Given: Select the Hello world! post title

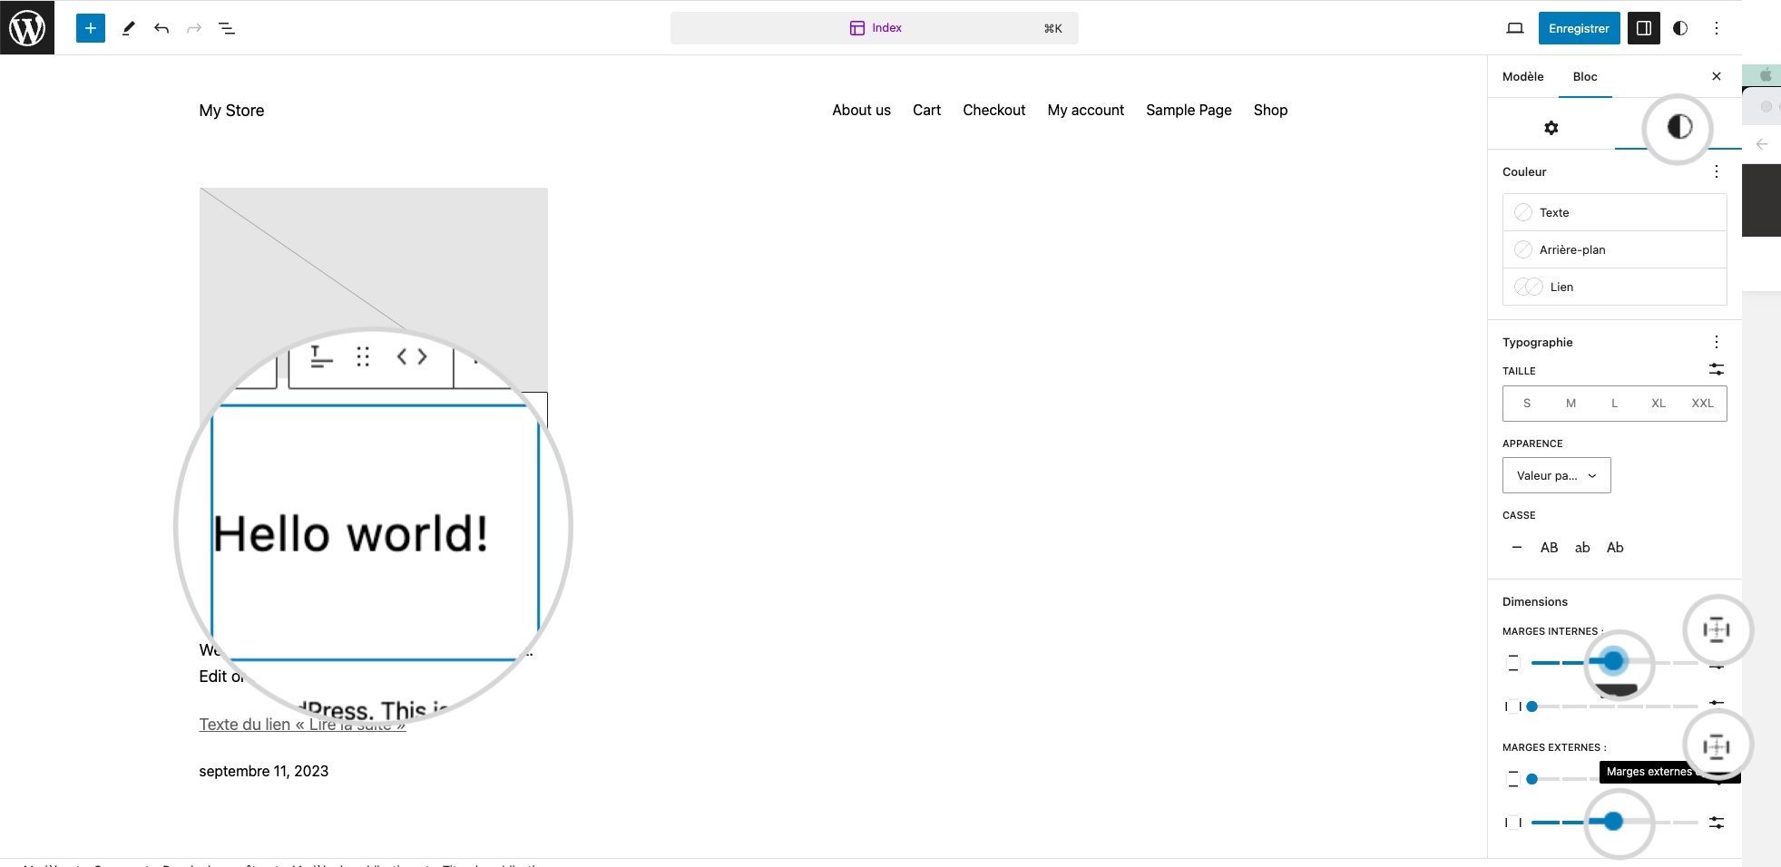Looking at the screenshot, I should (x=350, y=533).
